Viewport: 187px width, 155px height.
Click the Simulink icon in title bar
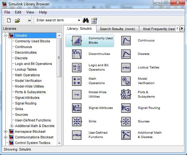tap(4, 4)
